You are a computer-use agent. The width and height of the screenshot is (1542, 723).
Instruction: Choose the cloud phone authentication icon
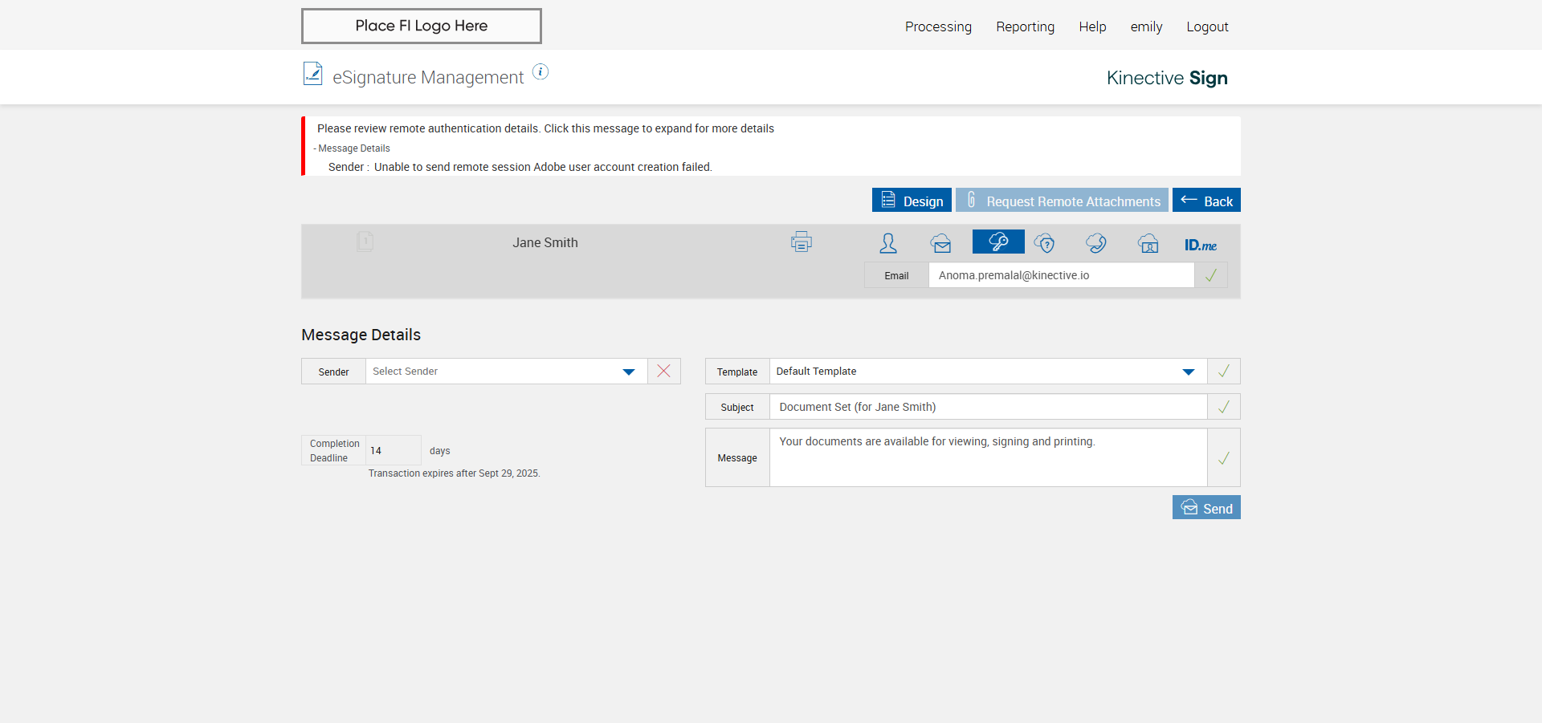[1096, 242]
